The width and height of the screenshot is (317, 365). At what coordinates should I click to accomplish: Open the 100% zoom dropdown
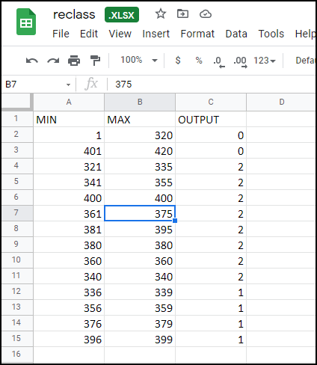tap(139, 60)
